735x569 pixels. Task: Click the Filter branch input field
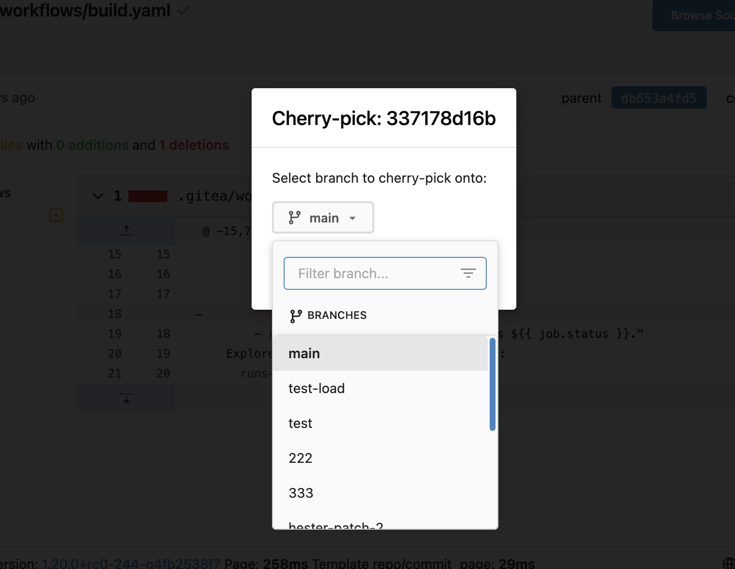385,273
